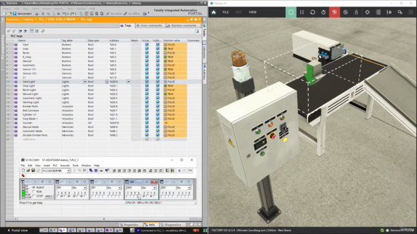Open PLCSIM PLC menu

click(x=55, y=166)
